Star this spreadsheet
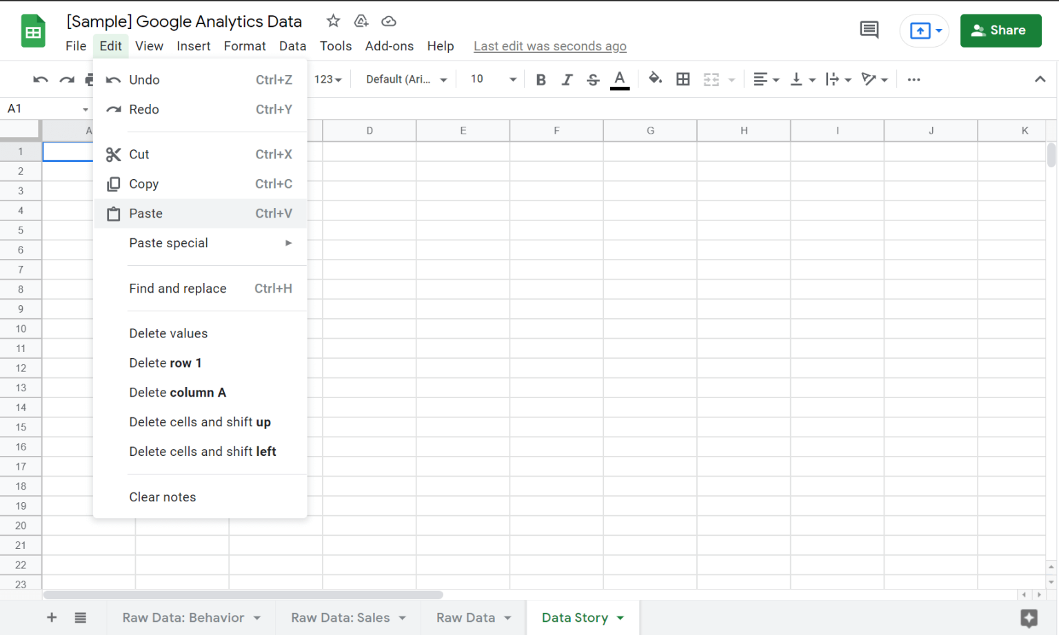 [x=333, y=21]
